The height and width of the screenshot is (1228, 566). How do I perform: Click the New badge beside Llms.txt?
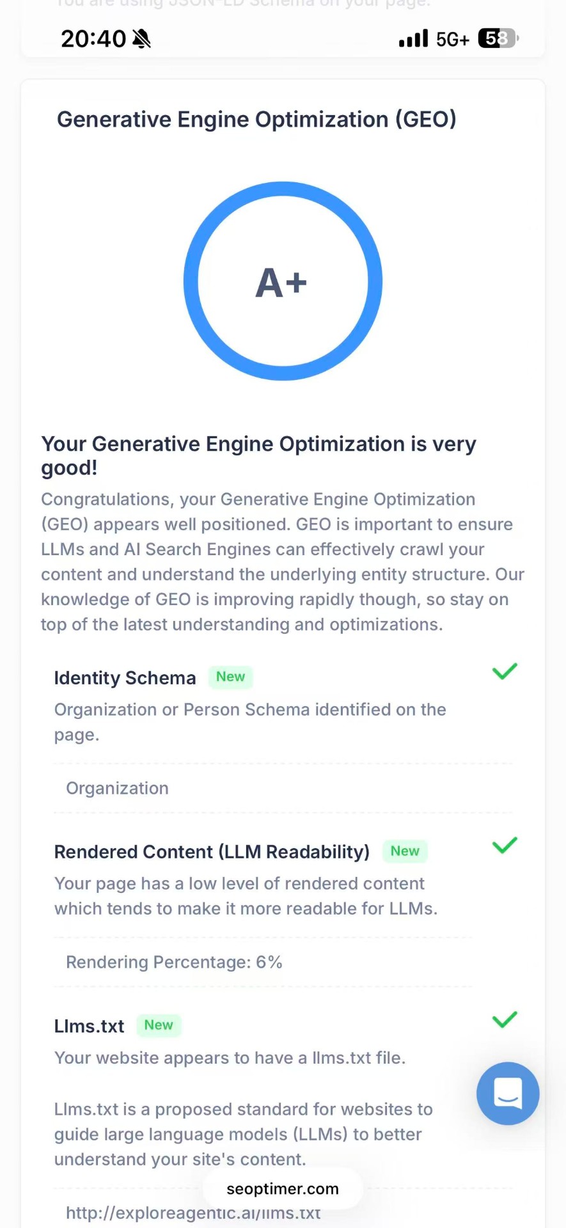[x=159, y=1025]
